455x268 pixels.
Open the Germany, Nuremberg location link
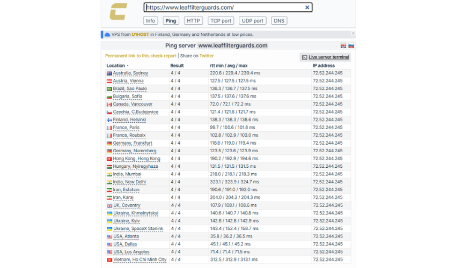[135, 151]
